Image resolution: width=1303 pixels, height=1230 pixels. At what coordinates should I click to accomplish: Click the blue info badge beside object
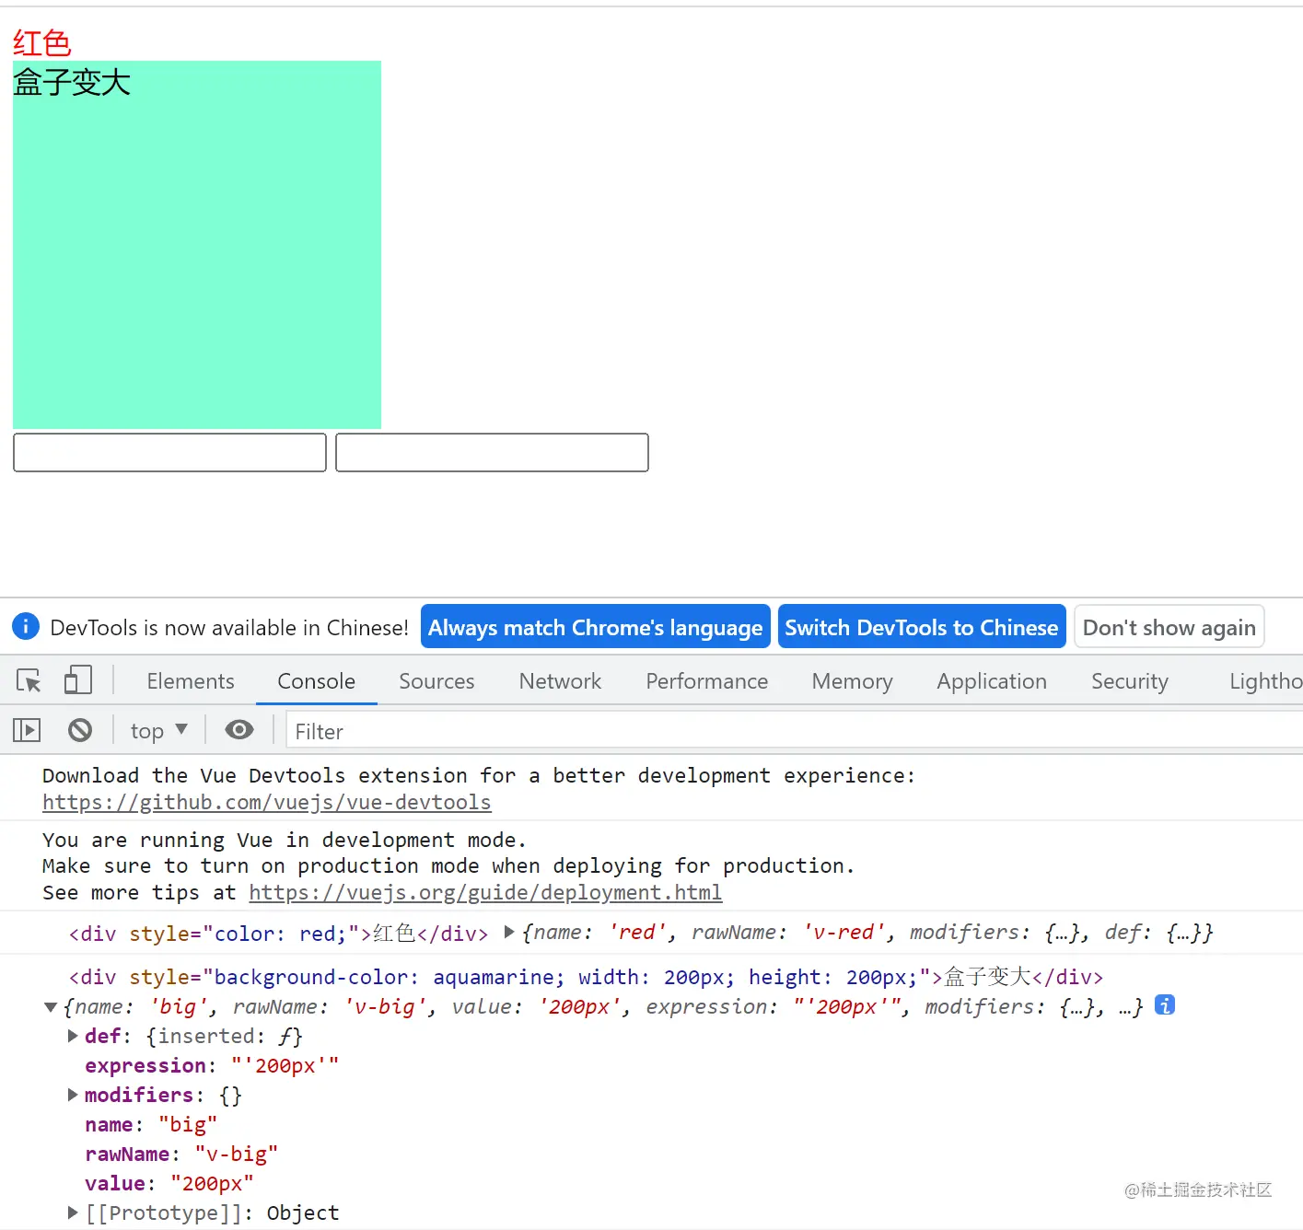pyautogui.click(x=1165, y=1005)
